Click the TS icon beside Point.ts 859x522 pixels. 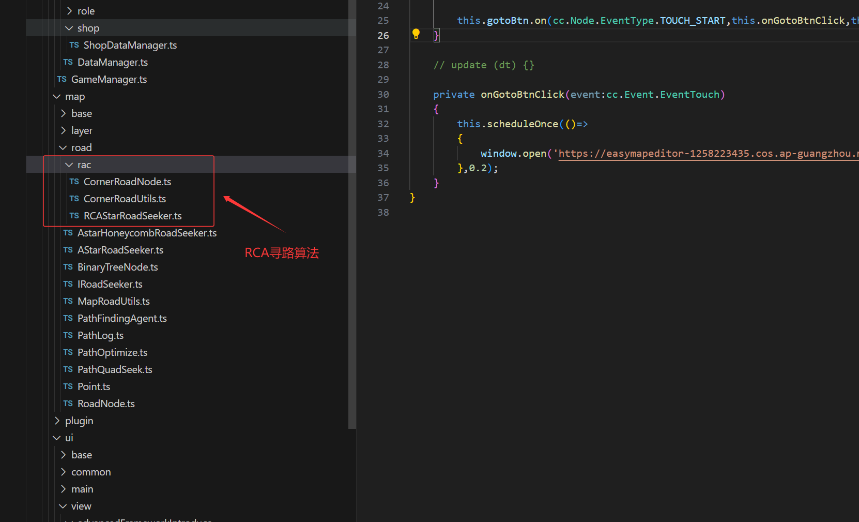pyautogui.click(x=68, y=386)
